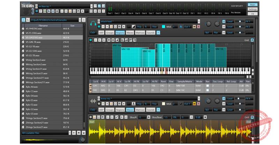
Task: Solo channel 2 with the S button
Action: coord(198,104)
